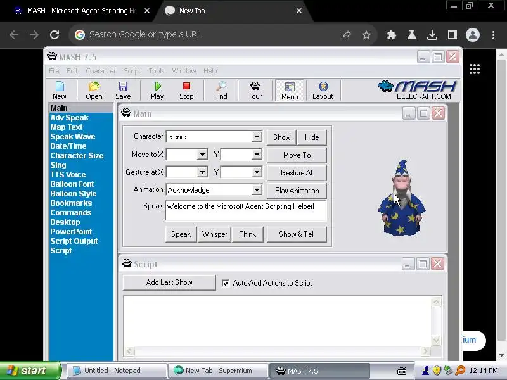This screenshot has width=507, height=380.
Task: Click the Show character button
Action: [x=281, y=137]
